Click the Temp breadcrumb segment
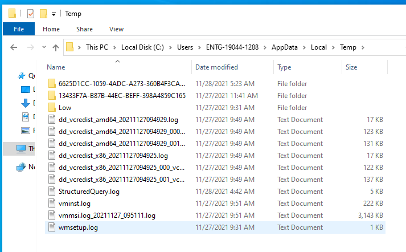This screenshot has width=406, height=252. [x=348, y=47]
